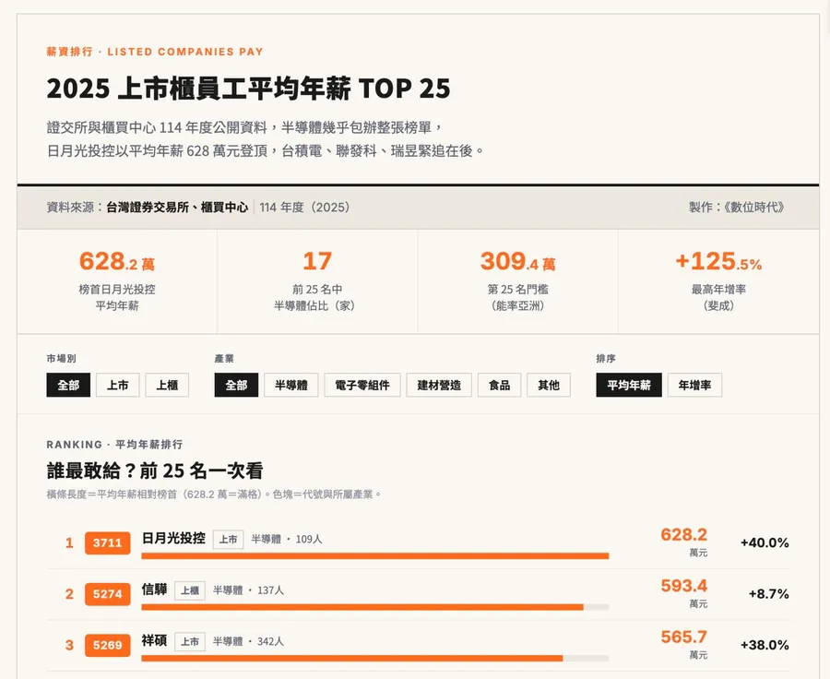
Task: Click the +8.7% growth value
Action: (768, 594)
